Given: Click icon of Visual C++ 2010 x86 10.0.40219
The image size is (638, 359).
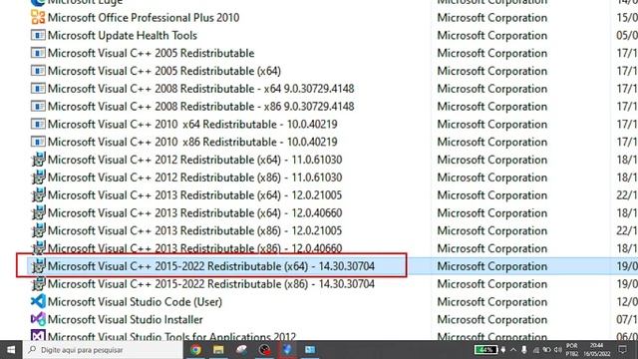Looking at the screenshot, I should (38, 142).
